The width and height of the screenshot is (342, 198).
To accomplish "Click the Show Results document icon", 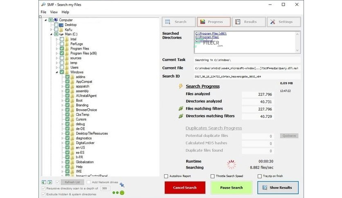I will pyautogui.click(x=265, y=187).
